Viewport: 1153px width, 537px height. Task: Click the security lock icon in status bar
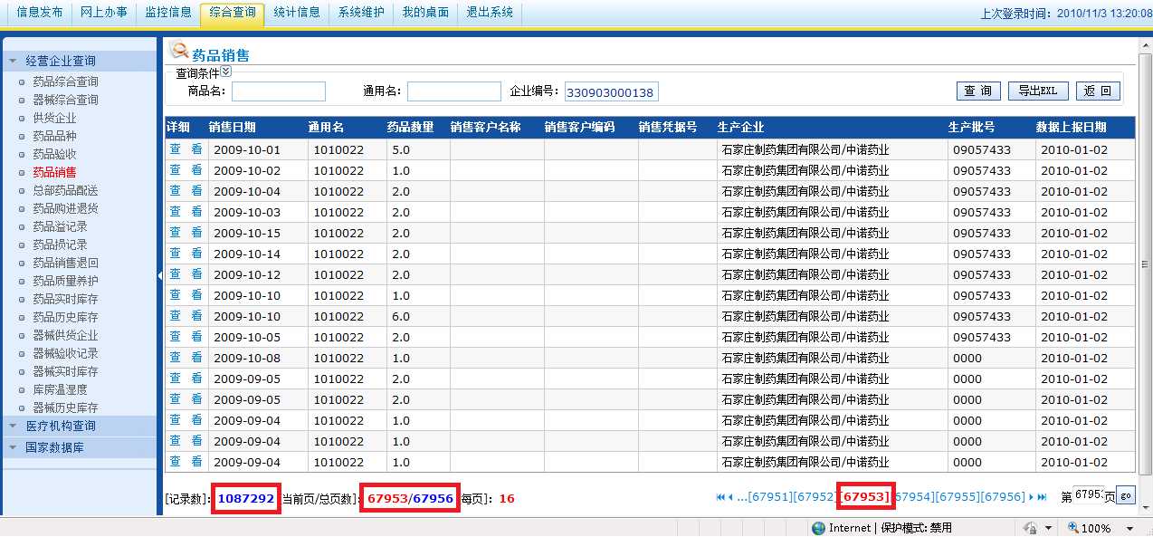point(1029,527)
